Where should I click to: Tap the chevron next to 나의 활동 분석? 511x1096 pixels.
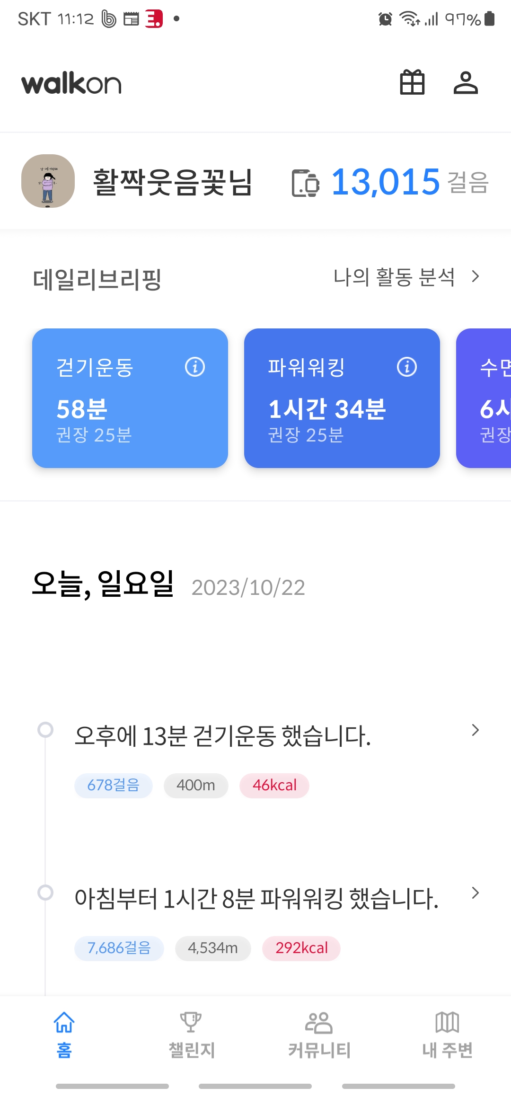[476, 276]
